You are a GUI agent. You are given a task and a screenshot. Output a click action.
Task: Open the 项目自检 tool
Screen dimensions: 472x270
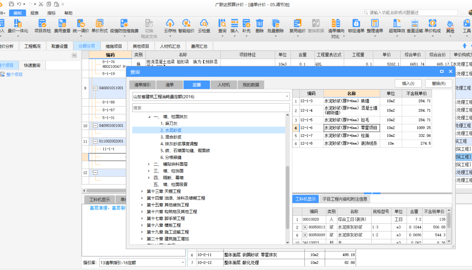tap(43, 26)
